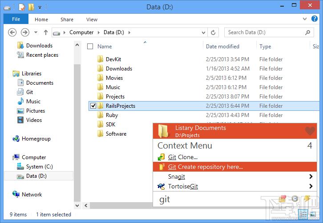
Task: Sort by the Type column header
Action: point(265,47)
